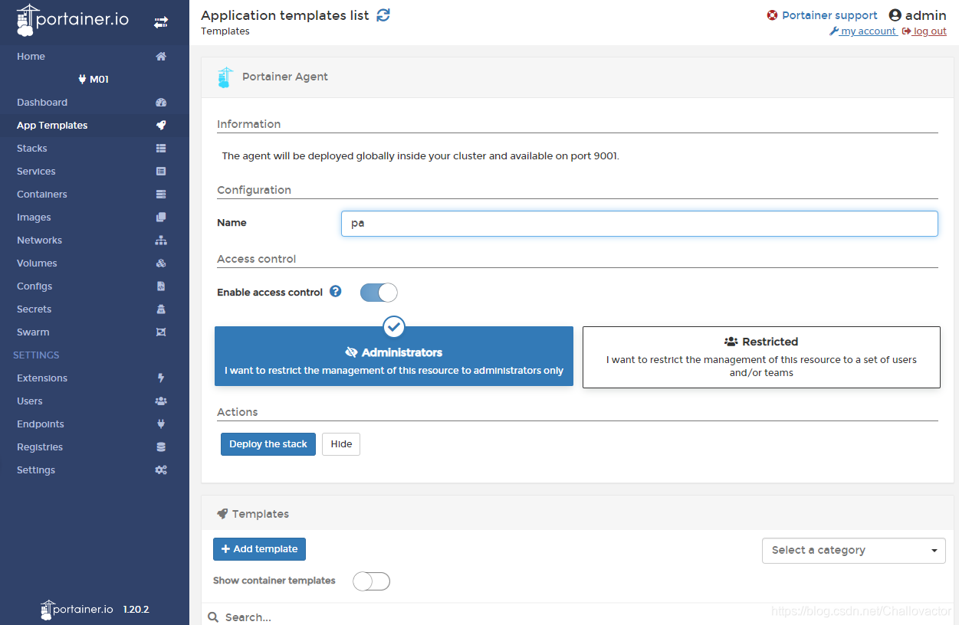
Task: Click the App Templates rocket icon in sidebar
Action: (161, 125)
